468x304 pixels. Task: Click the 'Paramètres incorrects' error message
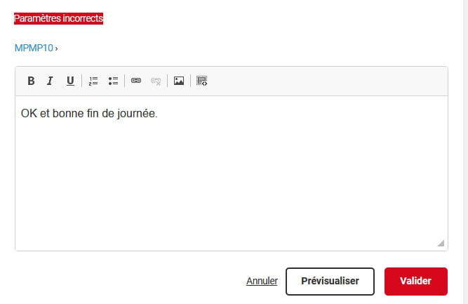pyautogui.click(x=58, y=18)
